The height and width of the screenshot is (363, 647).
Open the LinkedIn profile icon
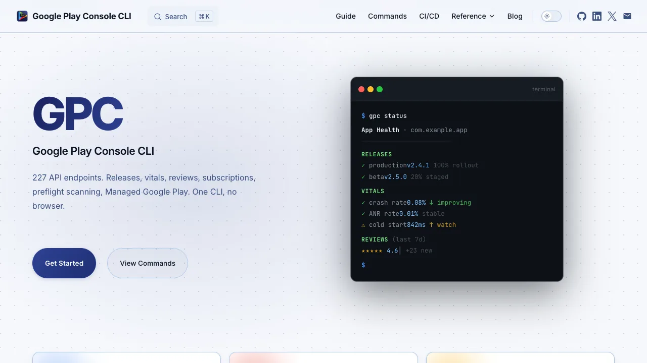coord(597,16)
